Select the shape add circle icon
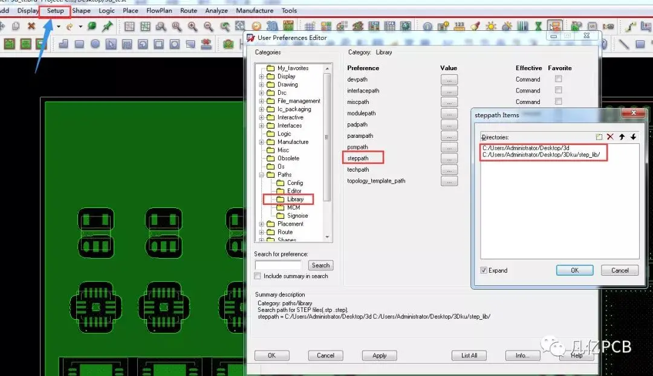This screenshot has height=376, width=653. (x=96, y=44)
